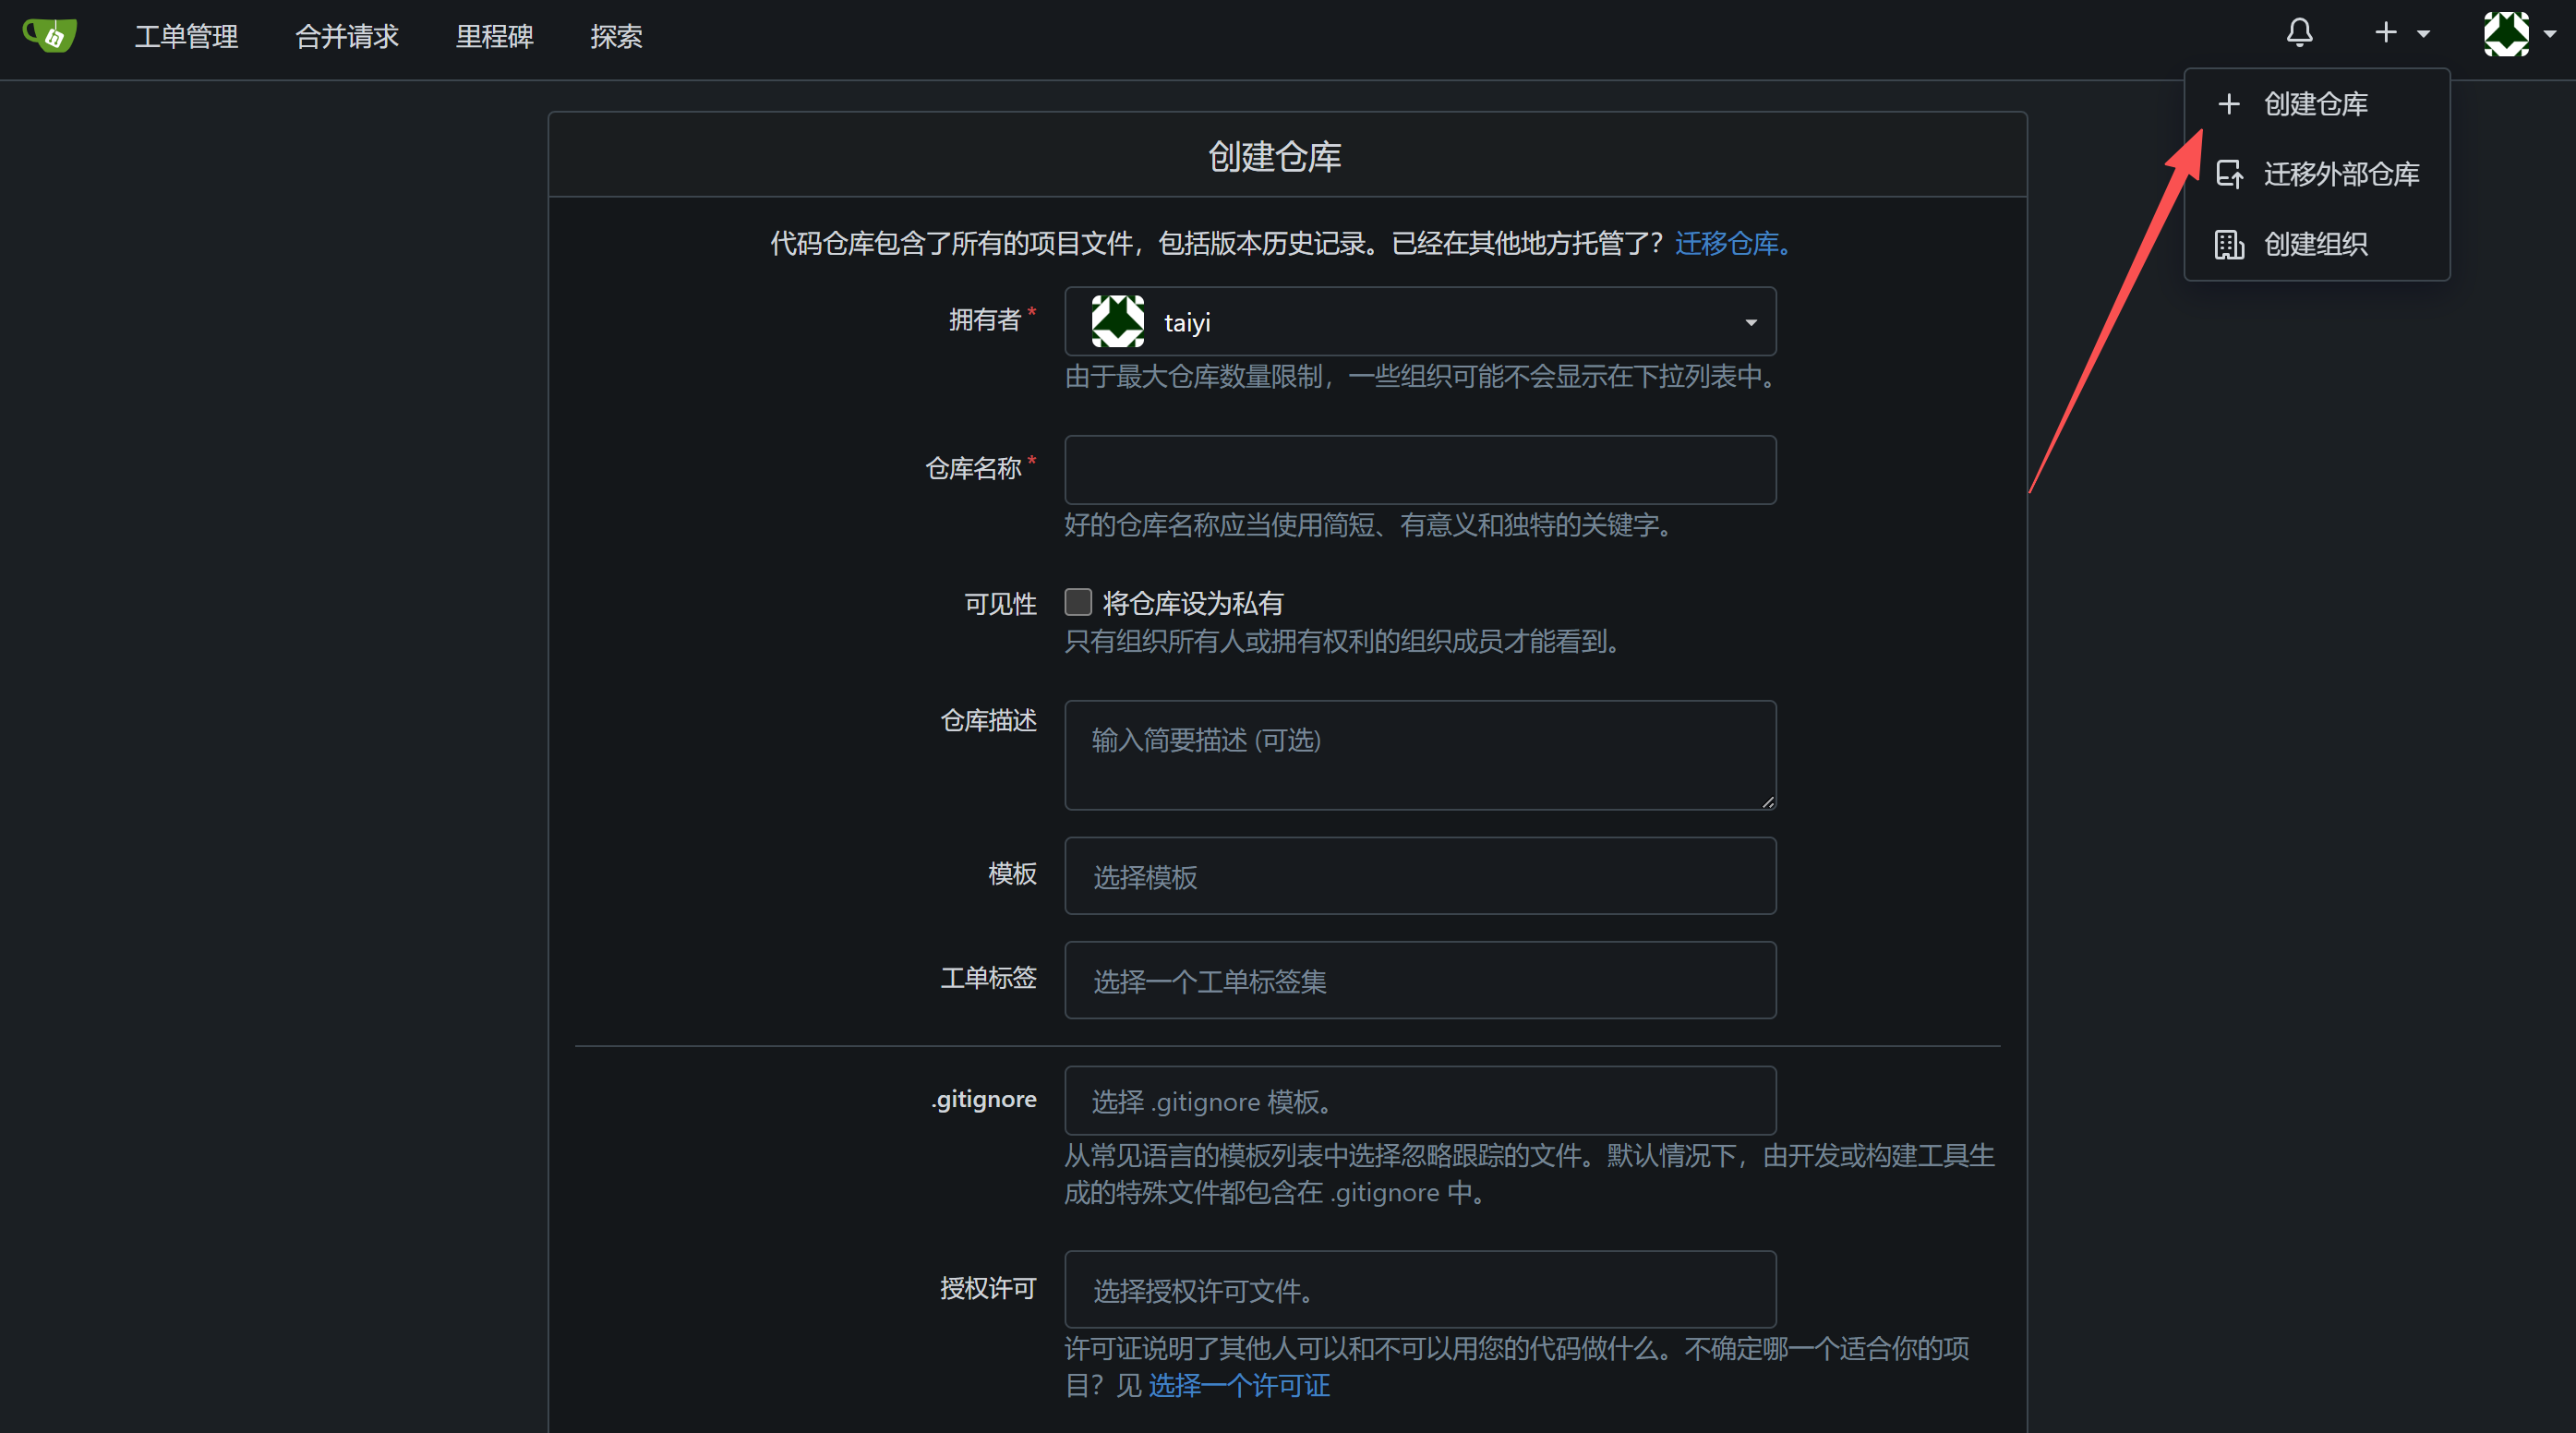Click migrate external repository icon

point(2229,174)
